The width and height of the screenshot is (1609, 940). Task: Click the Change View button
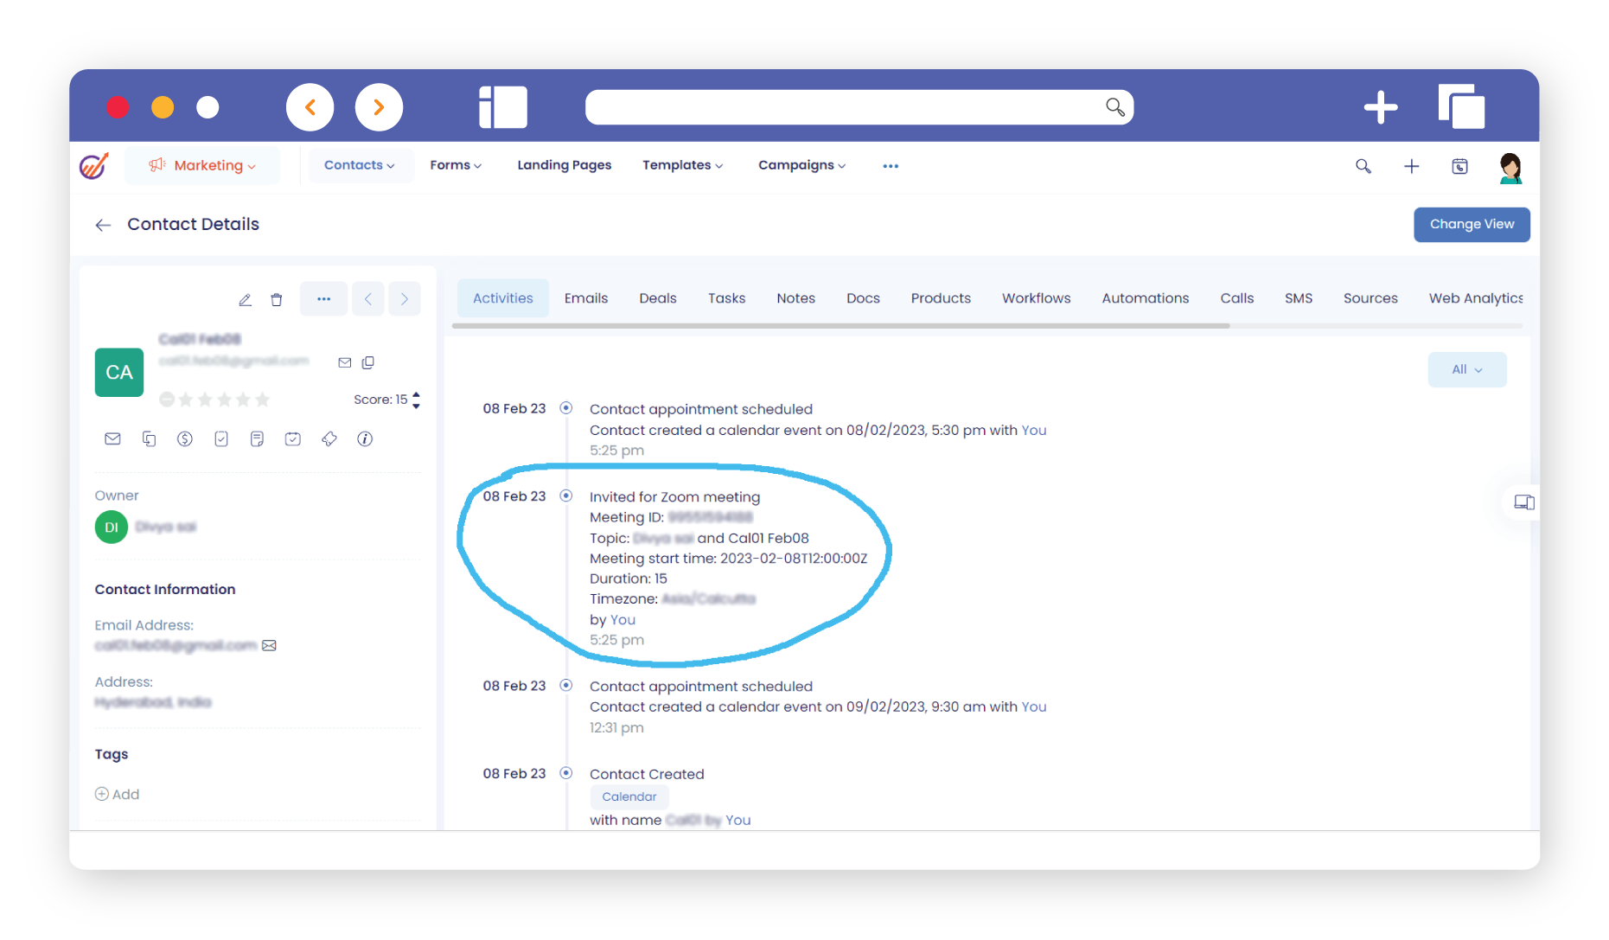coord(1472,225)
